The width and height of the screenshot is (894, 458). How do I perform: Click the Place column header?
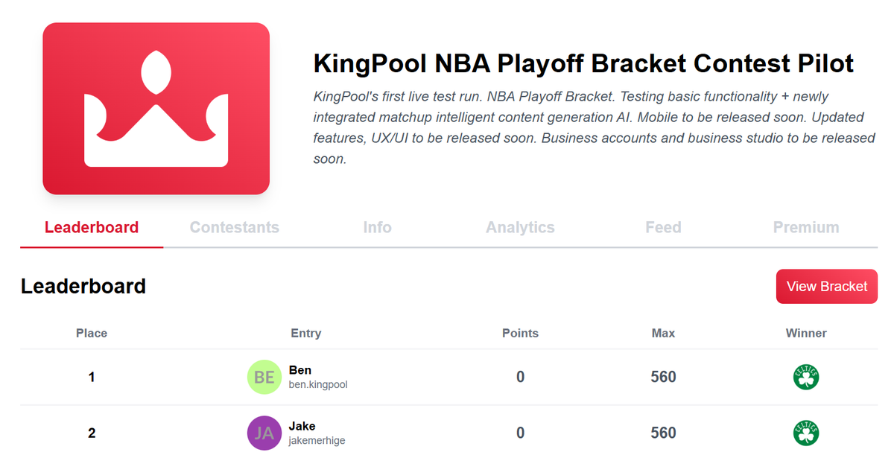[91, 333]
